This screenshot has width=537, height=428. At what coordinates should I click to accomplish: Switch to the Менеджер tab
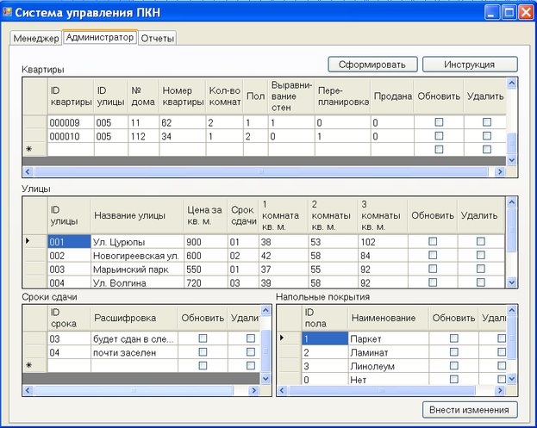(35, 39)
